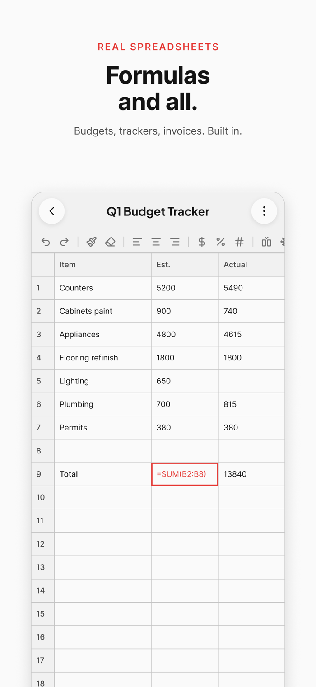Viewport: 316px width, 687px height.
Task: Center align the cell text
Action: coord(156,242)
